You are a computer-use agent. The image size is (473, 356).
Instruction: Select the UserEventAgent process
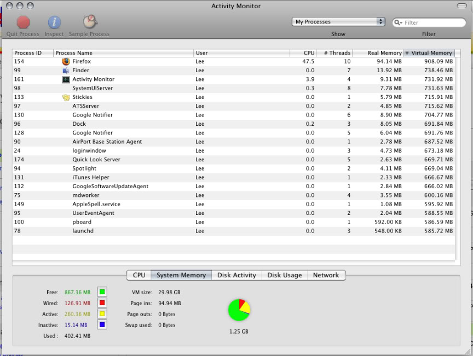pos(233,213)
